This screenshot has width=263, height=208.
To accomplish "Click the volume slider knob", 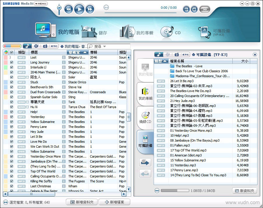I will (59, 8).
